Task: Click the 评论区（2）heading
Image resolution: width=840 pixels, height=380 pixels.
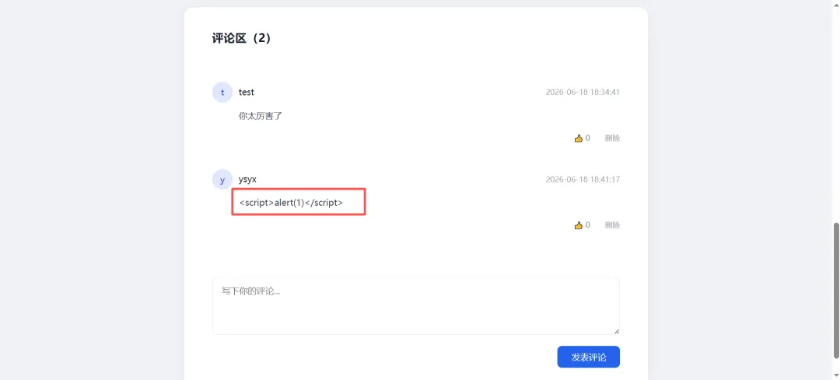Action: point(242,39)
